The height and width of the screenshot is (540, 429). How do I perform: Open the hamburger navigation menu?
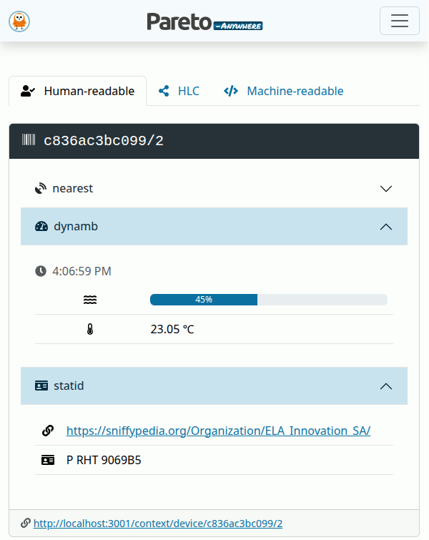coord(400,21)
